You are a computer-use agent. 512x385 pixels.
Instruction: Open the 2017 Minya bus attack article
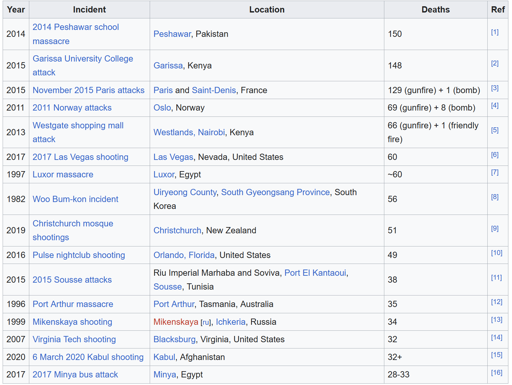(75, 374)
